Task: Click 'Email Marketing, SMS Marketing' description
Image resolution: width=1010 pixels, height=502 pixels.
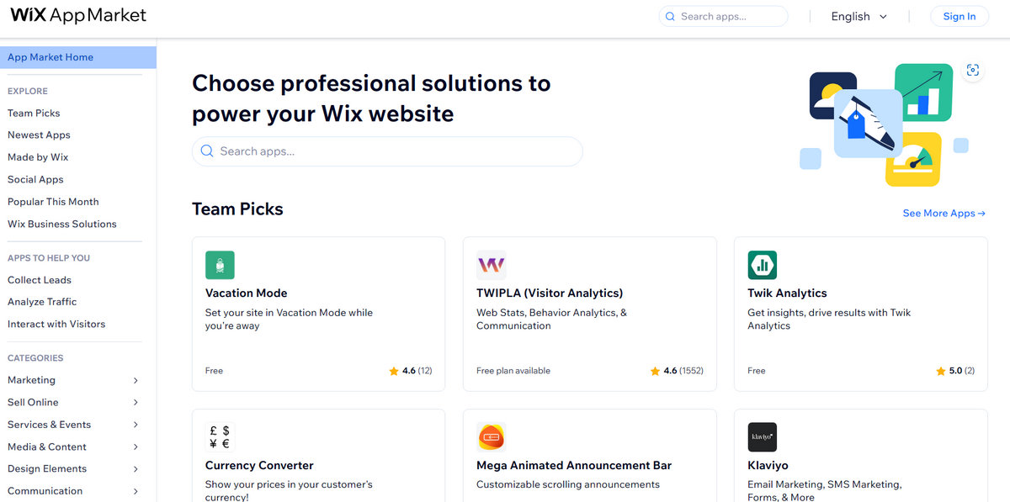Action: click(x=825, y=491)
